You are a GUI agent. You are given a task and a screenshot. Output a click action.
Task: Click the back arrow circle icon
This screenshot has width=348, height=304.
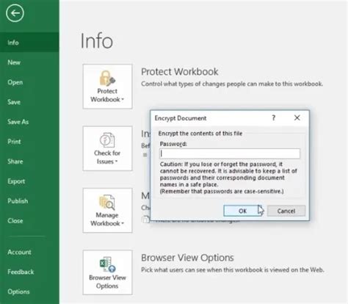coord(15,13)
